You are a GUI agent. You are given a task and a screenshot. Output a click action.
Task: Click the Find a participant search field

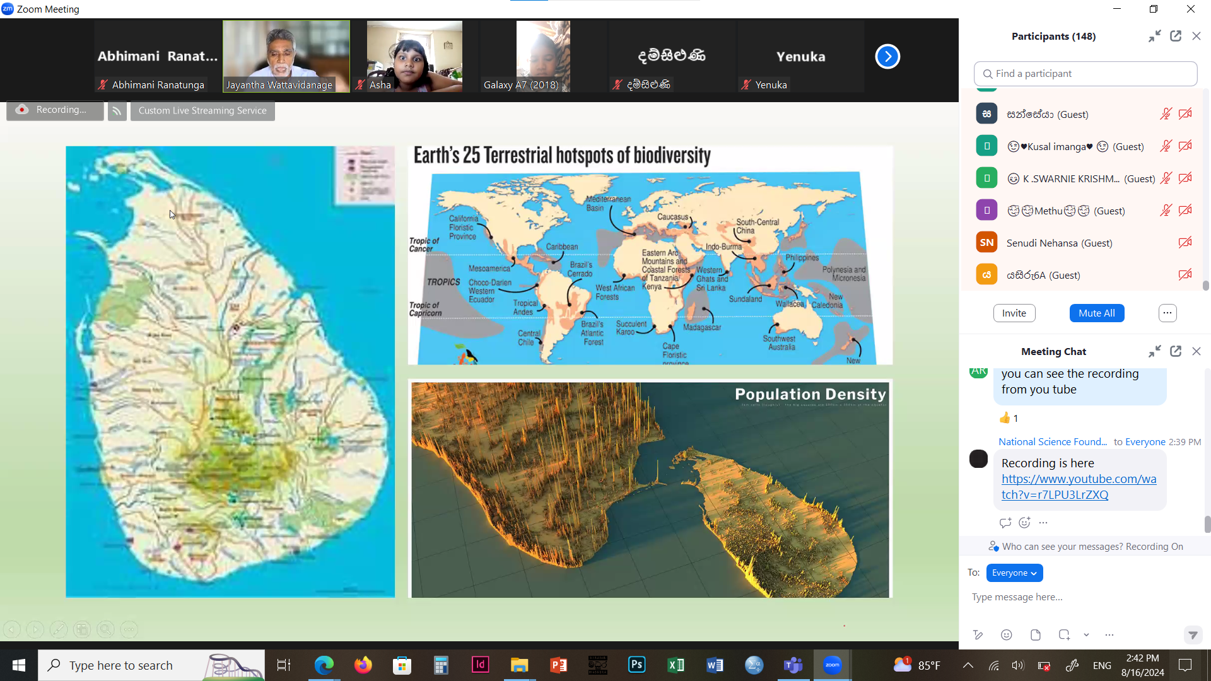pos(1085,74)
